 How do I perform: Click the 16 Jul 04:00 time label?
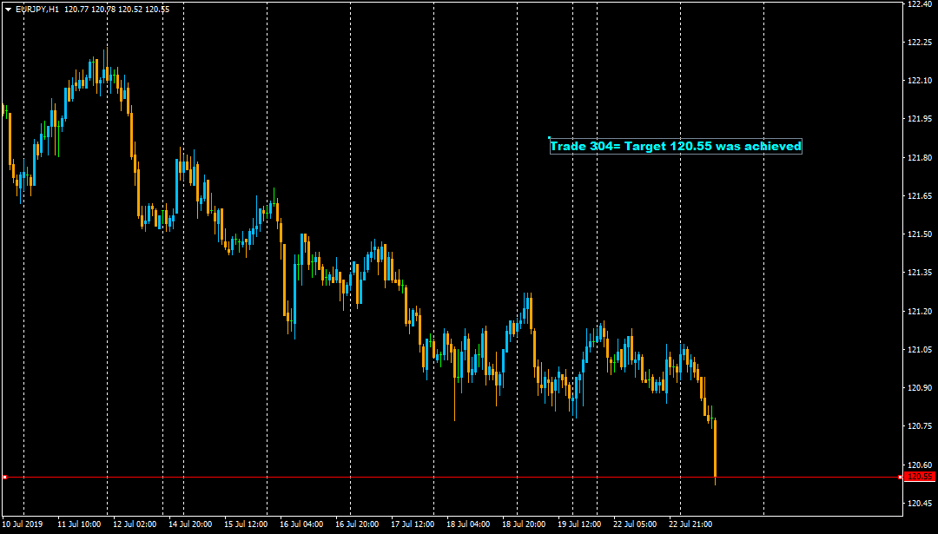point(301,524)
